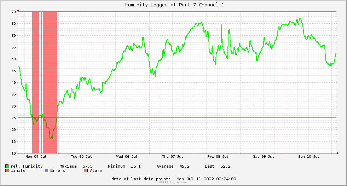Click the timestamp 'Mon Jul 11 2022 02:24:00'

[x=206, y=179]
